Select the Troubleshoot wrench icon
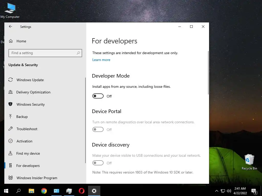 10,129
